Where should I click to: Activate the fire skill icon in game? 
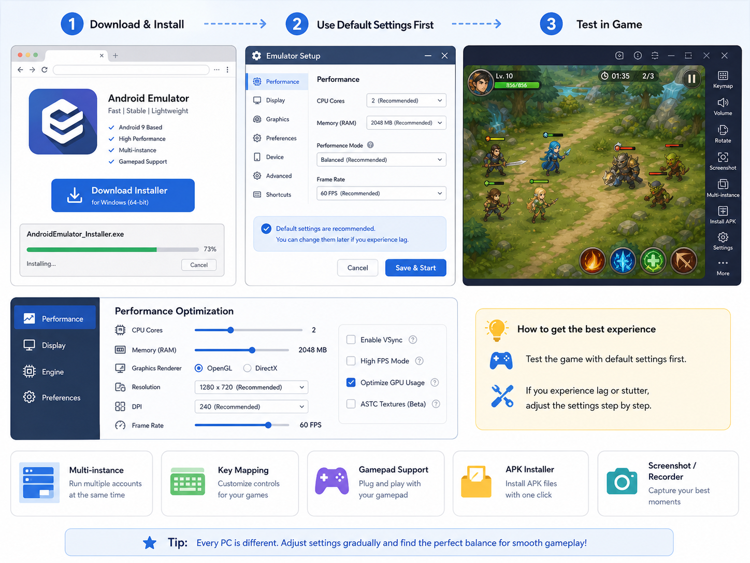tap(593, 261)
